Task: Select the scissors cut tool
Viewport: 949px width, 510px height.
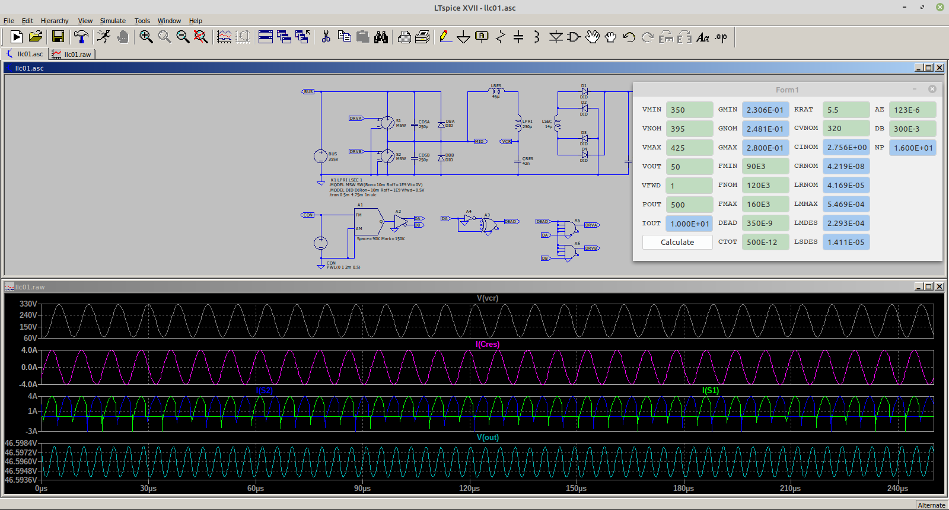Action: click(326, 37)
